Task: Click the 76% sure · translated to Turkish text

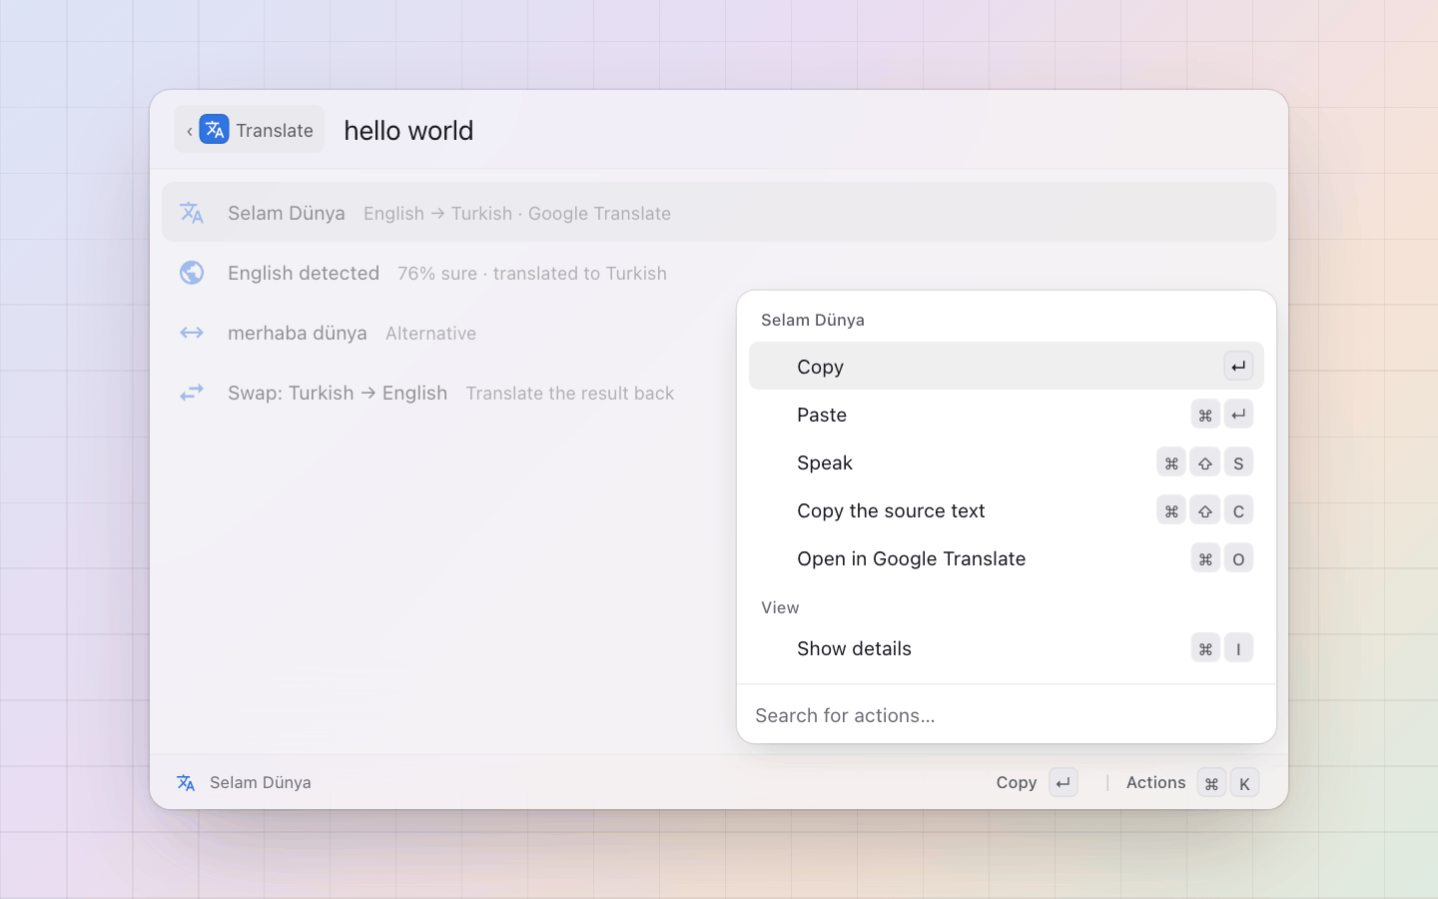Action: click(x=532, y=274)
